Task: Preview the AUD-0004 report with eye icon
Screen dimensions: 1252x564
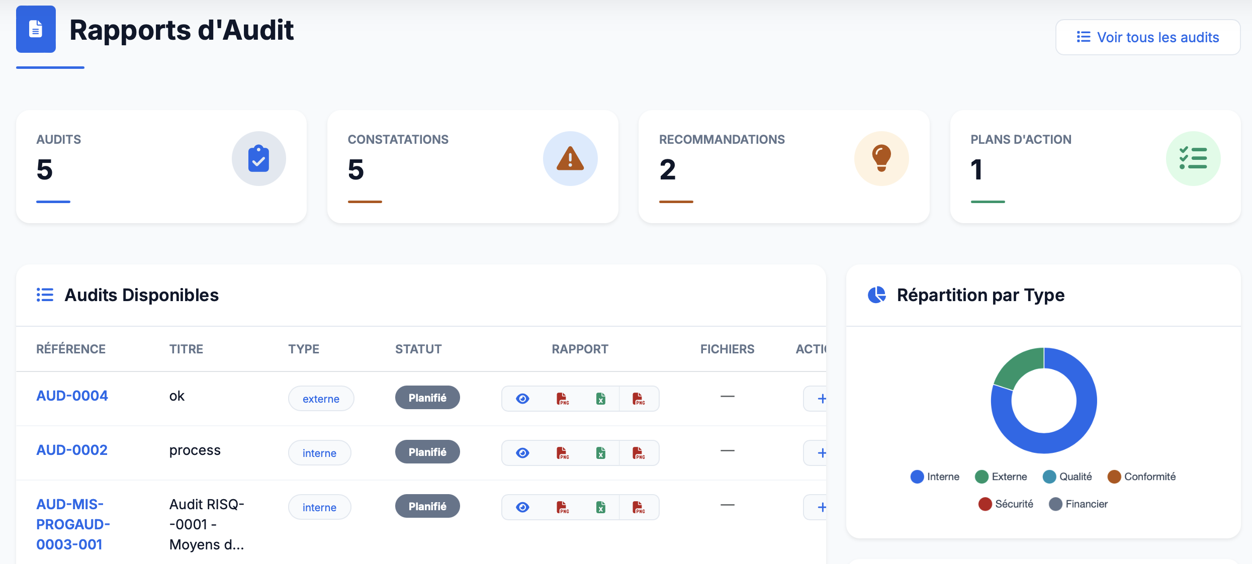Action: (522, 399)
